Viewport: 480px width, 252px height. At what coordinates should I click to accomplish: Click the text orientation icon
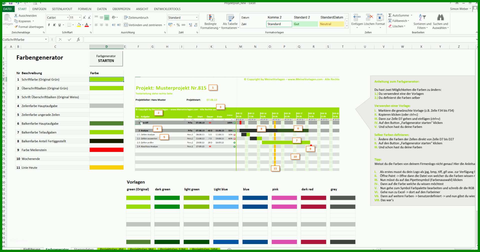coord(114,17)
